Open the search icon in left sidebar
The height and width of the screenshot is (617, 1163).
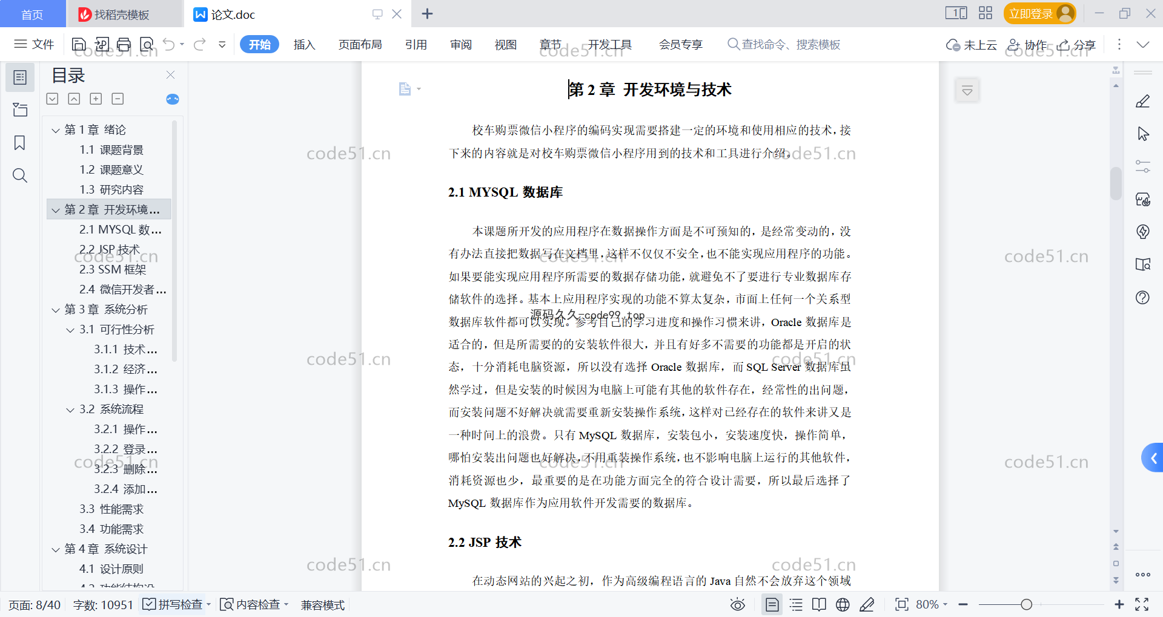click(x=20, y=175)
